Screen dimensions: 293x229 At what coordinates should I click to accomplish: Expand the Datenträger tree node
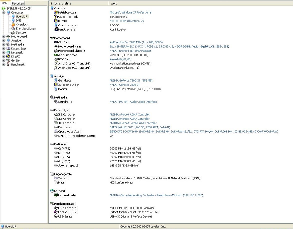pos(3,48)
